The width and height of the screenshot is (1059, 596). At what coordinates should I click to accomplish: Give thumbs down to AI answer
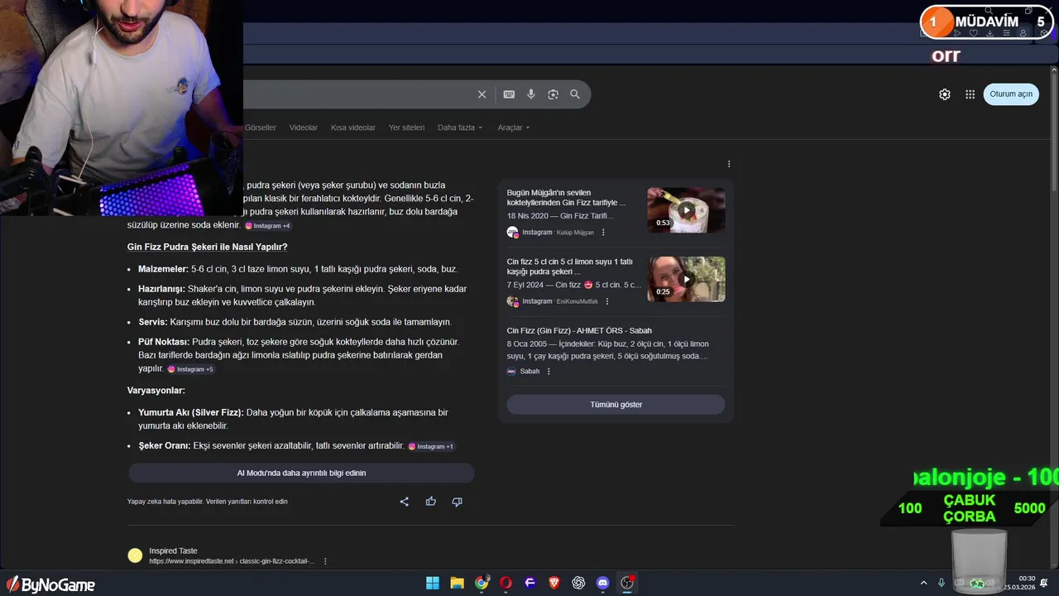457,502
